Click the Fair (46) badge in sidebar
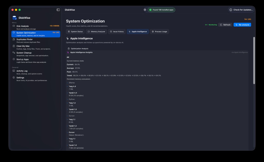264x162 pixels. (x=56, y=32)
